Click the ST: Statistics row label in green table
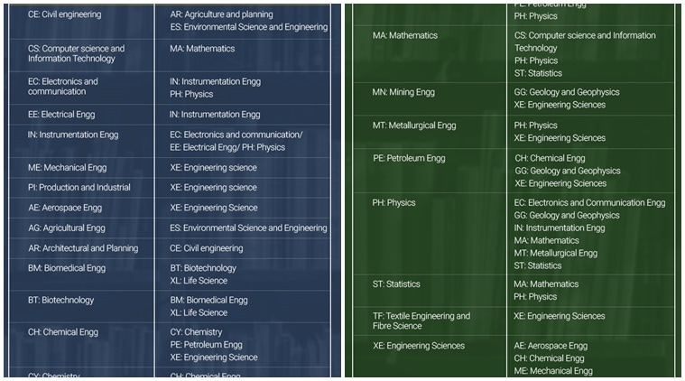 (396, 284)
